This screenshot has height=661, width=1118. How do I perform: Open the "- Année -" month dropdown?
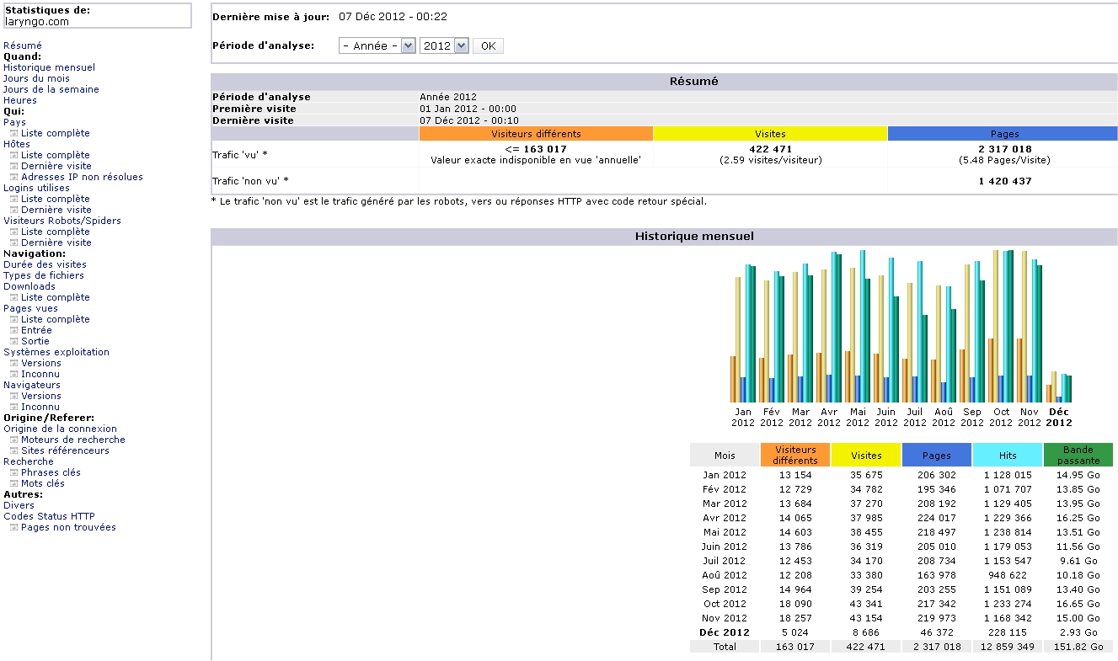click(x=377, y=46)
